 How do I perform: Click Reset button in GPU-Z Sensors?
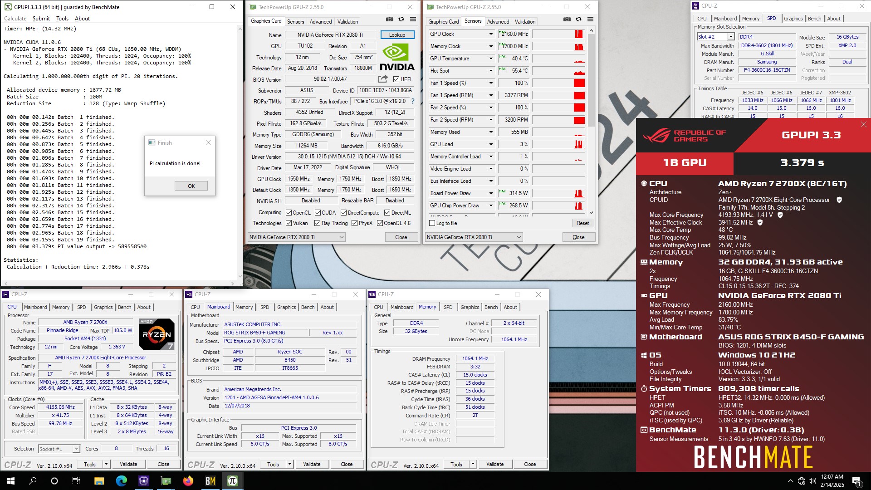(x=582, y=223)
